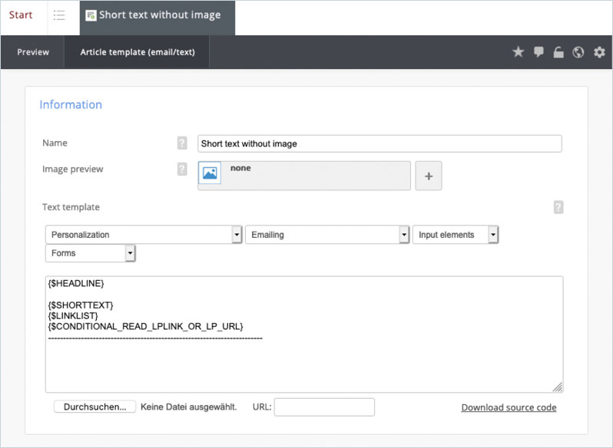Click the Durchsuchen file browse button
613x448 pixels.
click(95, 407)
